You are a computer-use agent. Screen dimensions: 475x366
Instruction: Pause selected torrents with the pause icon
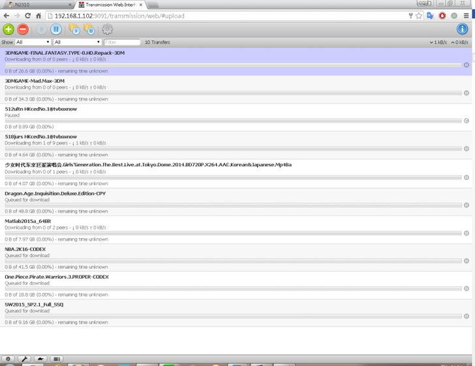[56, 29]
